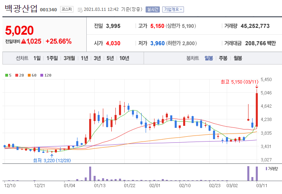Click the 01/04 date axis label
This screenshot has width=282, height=194.
(69, 186)
